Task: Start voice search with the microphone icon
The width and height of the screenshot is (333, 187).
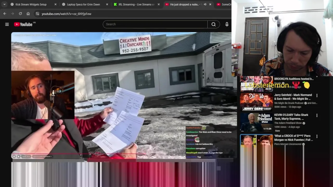Action: pyautogui.click(x=227, y=24)
